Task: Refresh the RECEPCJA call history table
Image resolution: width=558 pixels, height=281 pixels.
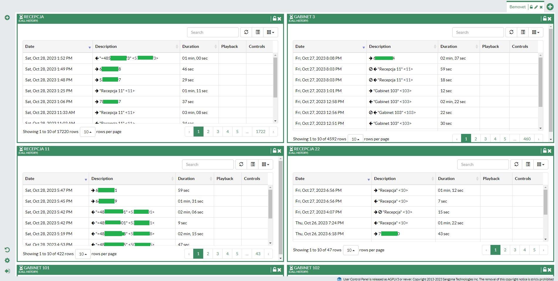Action: tap(246, 32)
